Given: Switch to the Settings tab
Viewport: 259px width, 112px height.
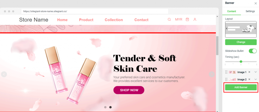Looking at the screenshot, I should point(250,11).
